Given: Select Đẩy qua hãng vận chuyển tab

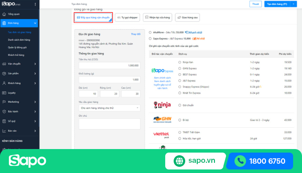Looking at the screenshot, I should tap(93, 17).
